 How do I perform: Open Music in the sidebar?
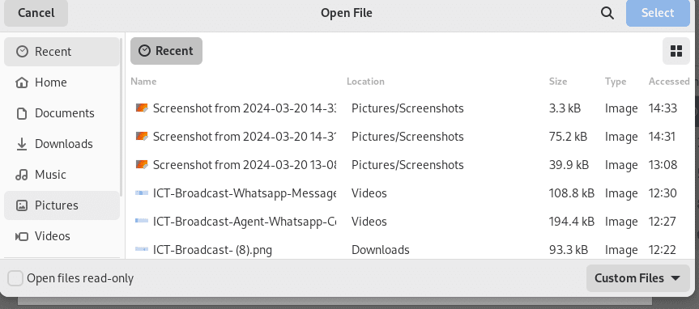pos(62,175)
